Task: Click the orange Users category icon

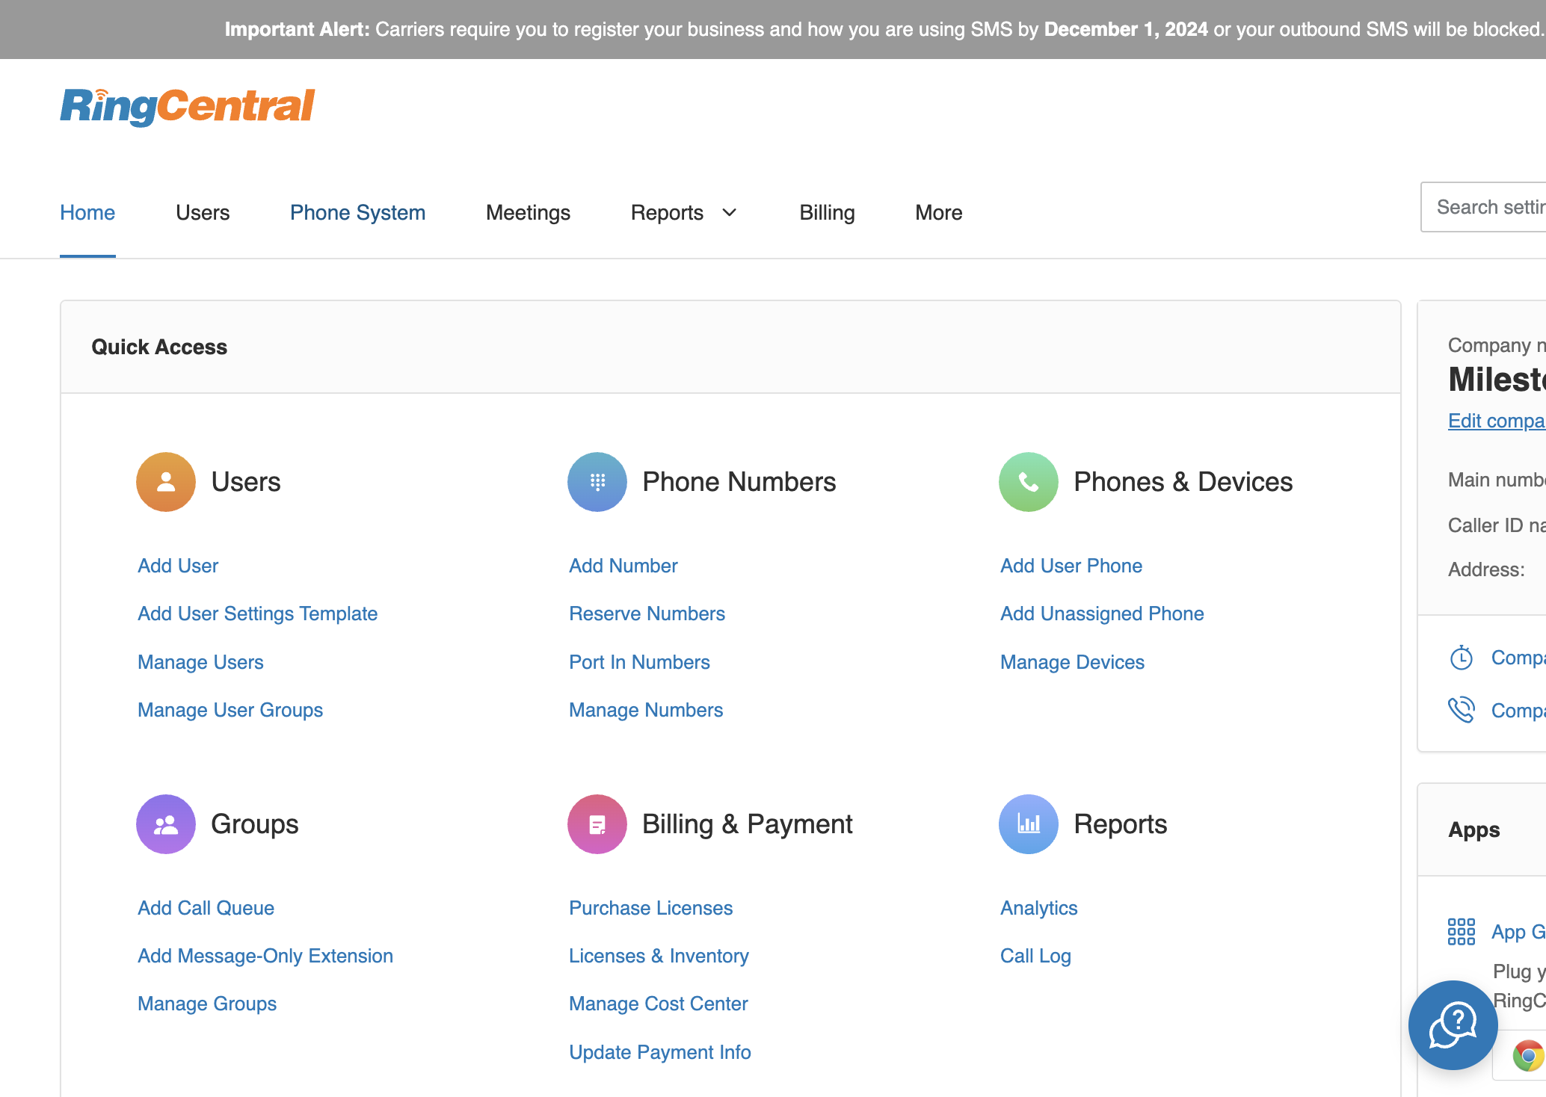Action: click(166, 482)
